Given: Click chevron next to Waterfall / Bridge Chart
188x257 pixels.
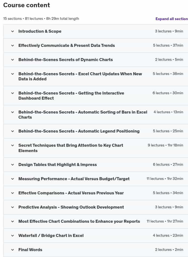Looking at the screenshot, I should 13,236.
